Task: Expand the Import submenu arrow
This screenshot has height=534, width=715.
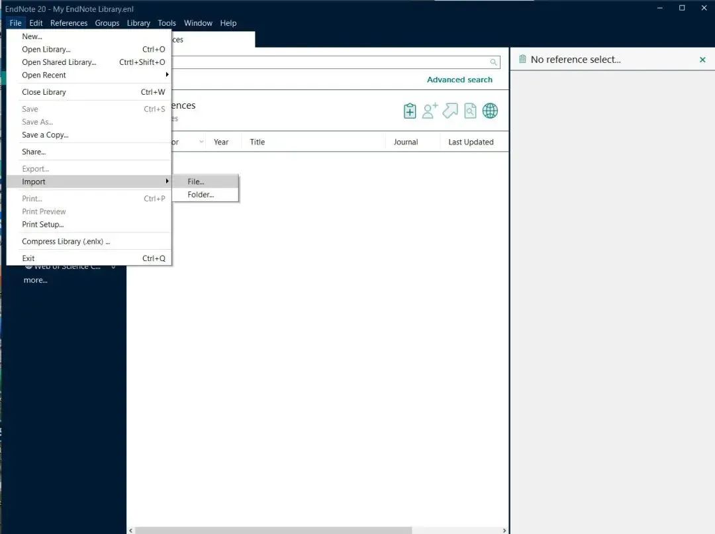Action: tap(167, 181)
